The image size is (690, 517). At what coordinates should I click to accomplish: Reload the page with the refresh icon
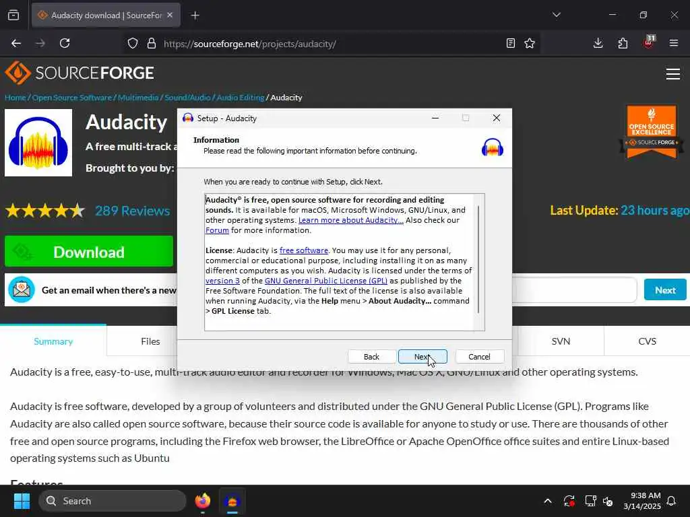point(65,43)
